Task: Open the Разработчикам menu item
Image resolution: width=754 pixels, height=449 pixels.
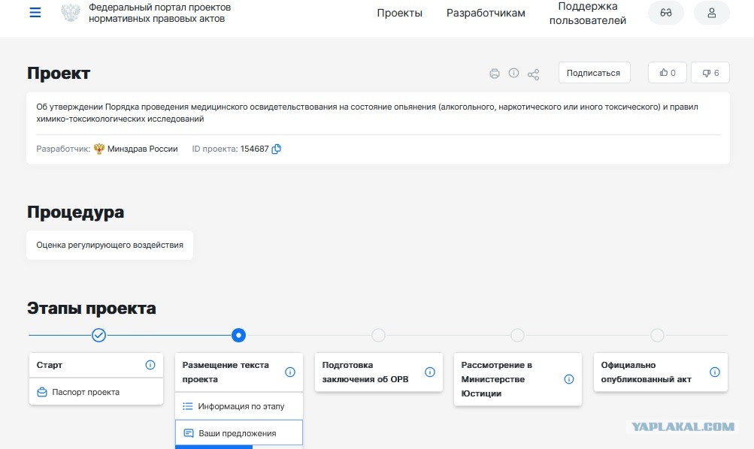Action: coord(486,13)
